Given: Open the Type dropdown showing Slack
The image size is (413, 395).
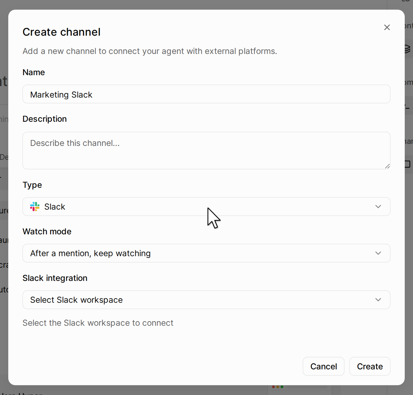Looking at the screenshot, I should pos(206,207).
